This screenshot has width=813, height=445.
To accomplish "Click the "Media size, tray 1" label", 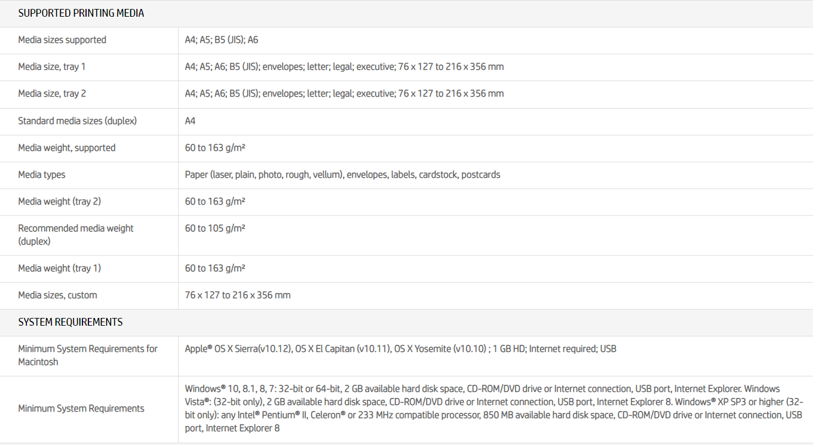I will (52, 67).
